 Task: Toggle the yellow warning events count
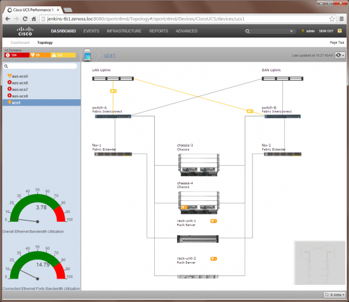pyautogui.click(x=63, y=55)
